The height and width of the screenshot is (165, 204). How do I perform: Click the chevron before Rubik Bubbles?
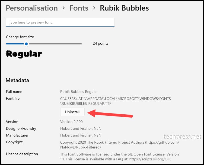94,8
